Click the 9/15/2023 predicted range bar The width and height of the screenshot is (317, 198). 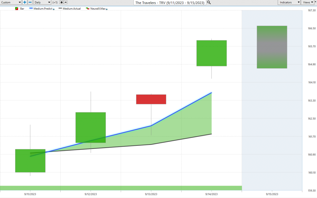(272, 47)
